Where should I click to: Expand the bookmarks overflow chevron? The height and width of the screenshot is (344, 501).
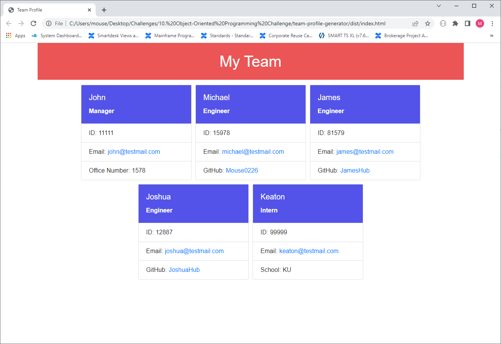click(492, 35)
